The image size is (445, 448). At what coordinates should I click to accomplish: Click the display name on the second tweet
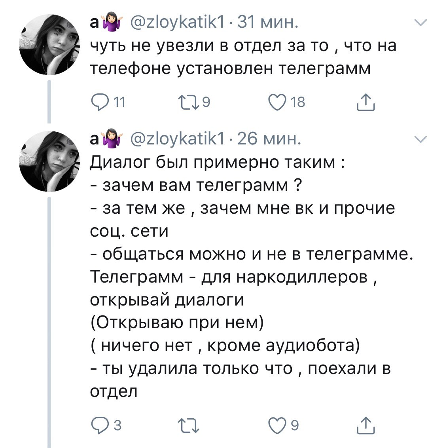(x=95, y=139)
